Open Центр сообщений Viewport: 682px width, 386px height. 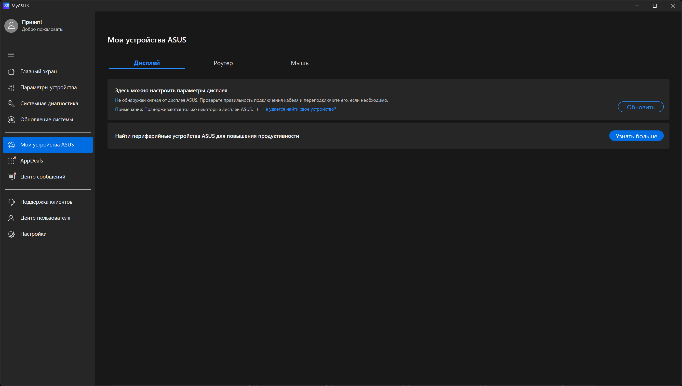point(48,176)
